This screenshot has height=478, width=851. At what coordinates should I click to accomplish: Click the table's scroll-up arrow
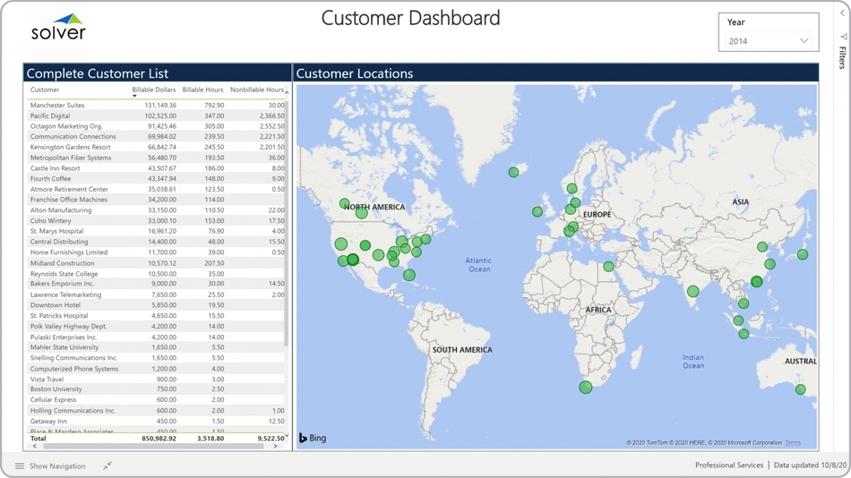click(287, 92)
